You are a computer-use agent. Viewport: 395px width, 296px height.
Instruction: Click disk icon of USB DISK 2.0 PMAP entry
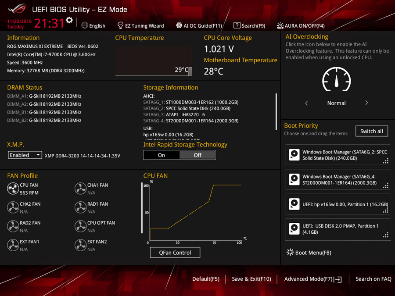point(294,229)
